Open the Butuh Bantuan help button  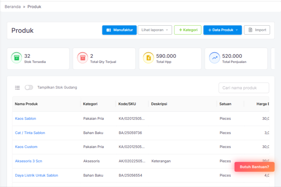pos(254,167)
